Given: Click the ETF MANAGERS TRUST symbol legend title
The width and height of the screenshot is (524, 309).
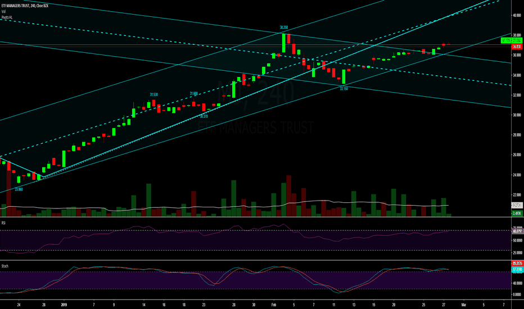Looking at the screenshot, I should click(25, 6).
